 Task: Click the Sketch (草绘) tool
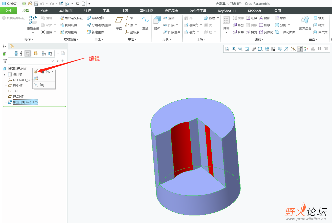pyautogui.click(x=145, y=23)
